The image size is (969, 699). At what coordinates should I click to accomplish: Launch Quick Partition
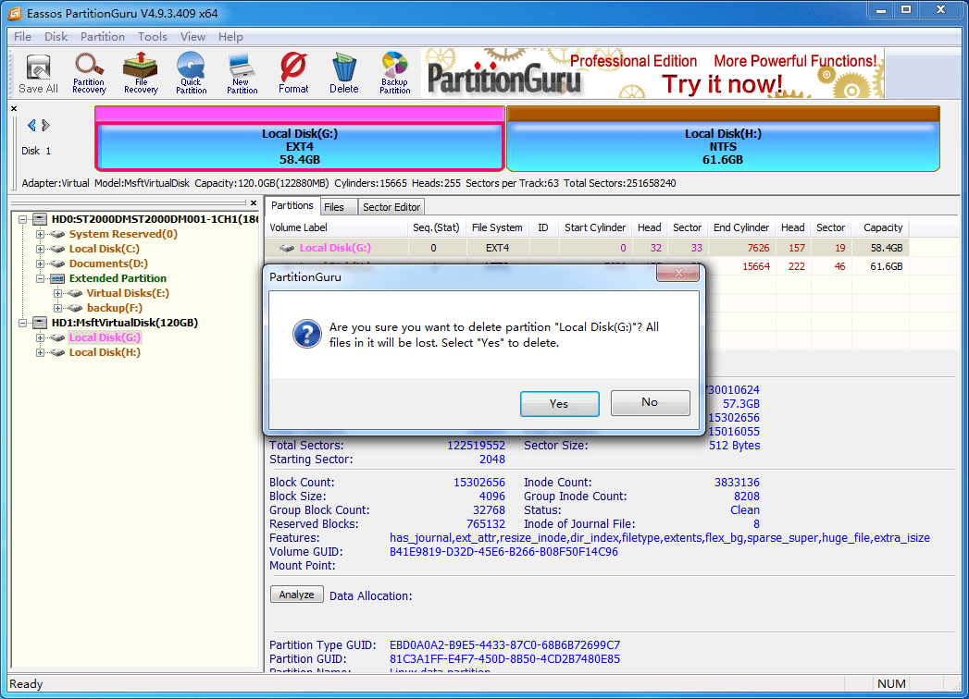191,72
